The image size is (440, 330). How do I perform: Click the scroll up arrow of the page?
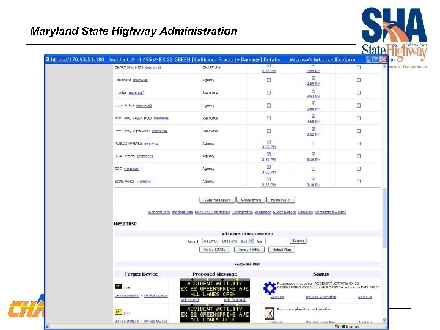coord(384,67)
